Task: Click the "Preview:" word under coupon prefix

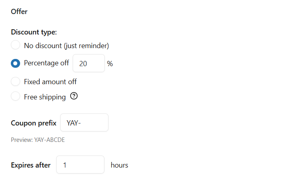Action: pyautogui.click(x=22, y=140)
